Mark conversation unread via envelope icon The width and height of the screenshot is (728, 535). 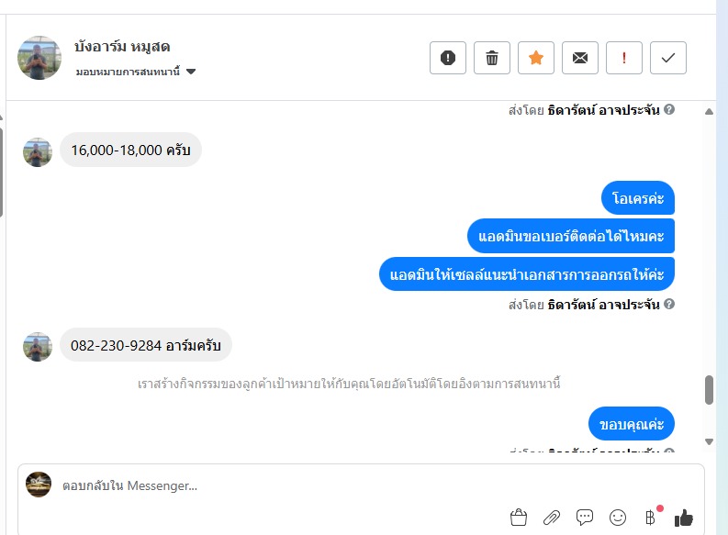pyautogui.click(x=580, y=58)
